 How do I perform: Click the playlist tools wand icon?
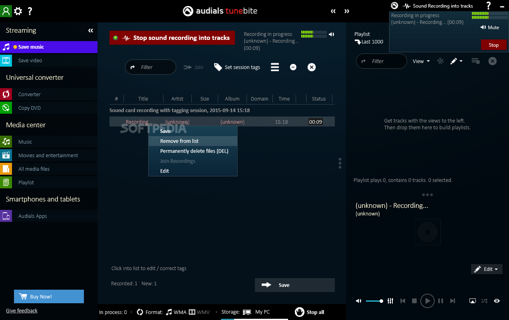(441, 61)
